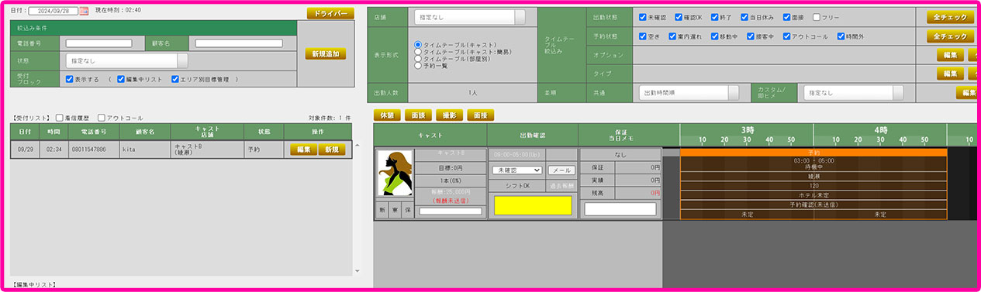Viewport: 981px width, 292px height.
Task: Click the 過去報酬 button
Action: 561,187
